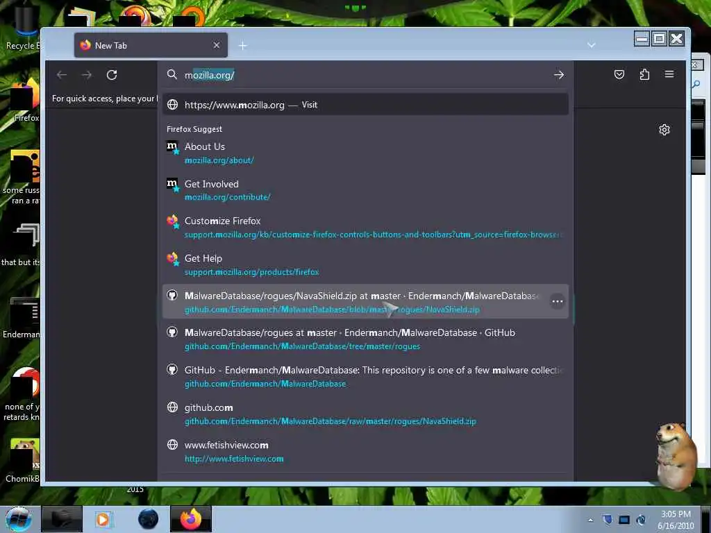Click the Go arrow in the address bar
The width and height of the screenshot is (711, 533).
pyautogui.click(x=559, y=75)
